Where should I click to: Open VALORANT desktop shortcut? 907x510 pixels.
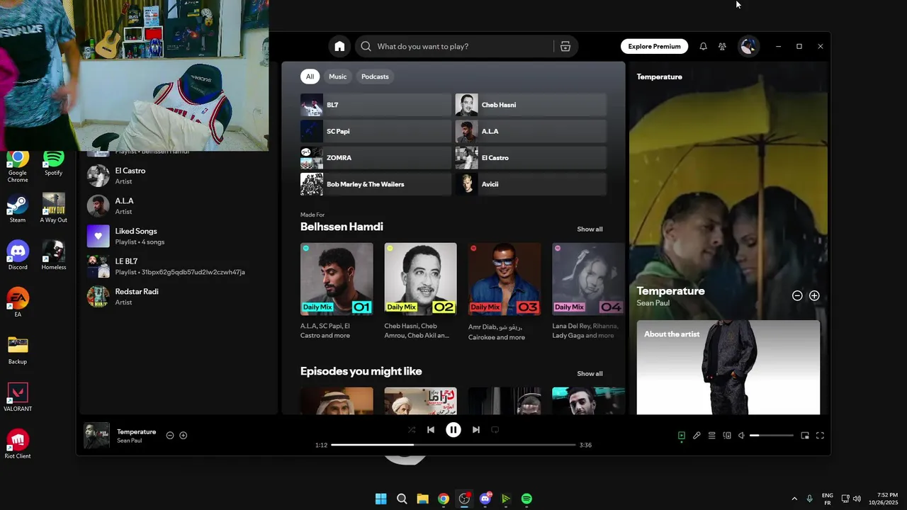pyautogui.click(x=18, y=398)
